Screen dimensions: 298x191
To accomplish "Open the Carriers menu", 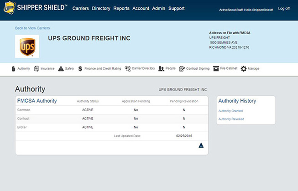I will tap(80, 8).
